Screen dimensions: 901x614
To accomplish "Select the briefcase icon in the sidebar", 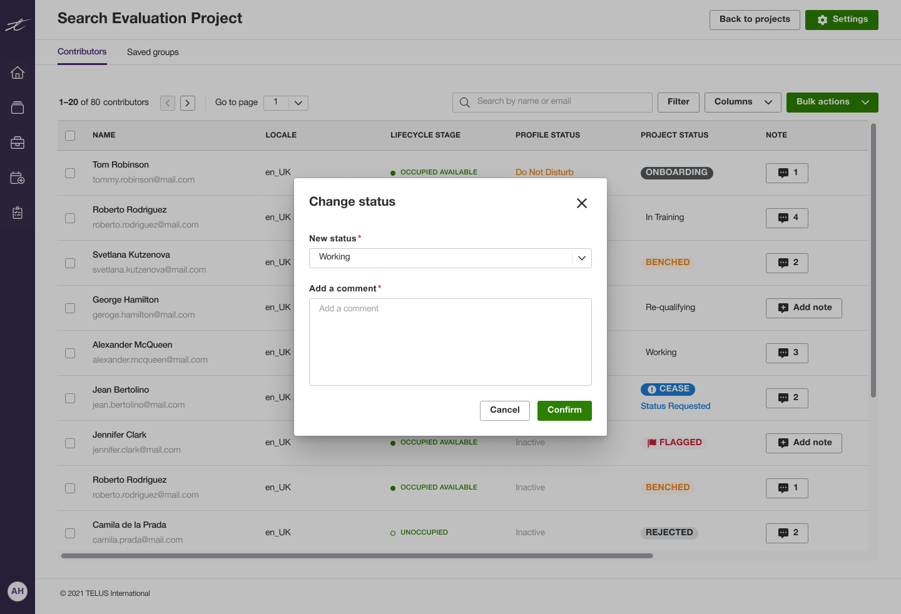I will coord(17,142).
